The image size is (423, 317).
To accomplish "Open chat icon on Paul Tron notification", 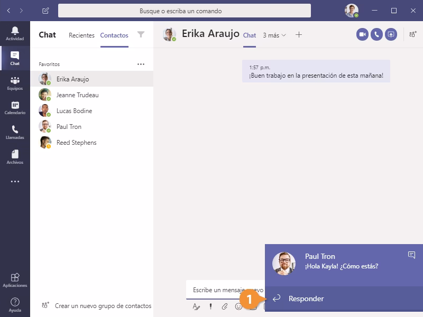I will coord(411,255).
